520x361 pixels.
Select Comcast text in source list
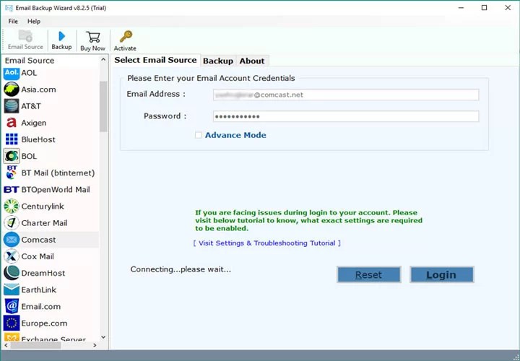[38, 240]
